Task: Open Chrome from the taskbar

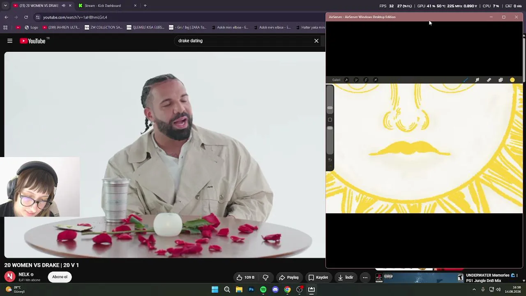Action: tap(287, 289)
